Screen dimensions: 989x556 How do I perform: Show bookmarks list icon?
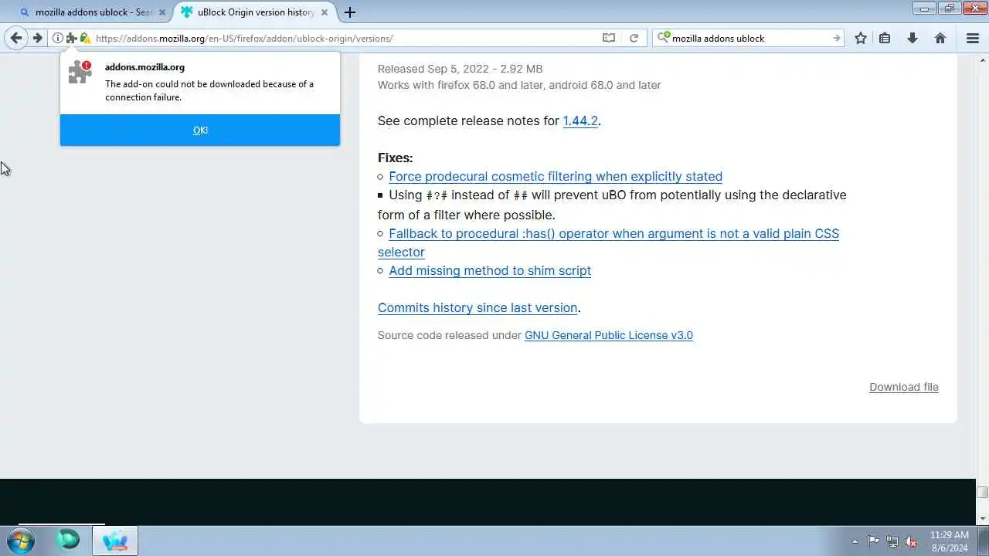click(x=885, y=38)
